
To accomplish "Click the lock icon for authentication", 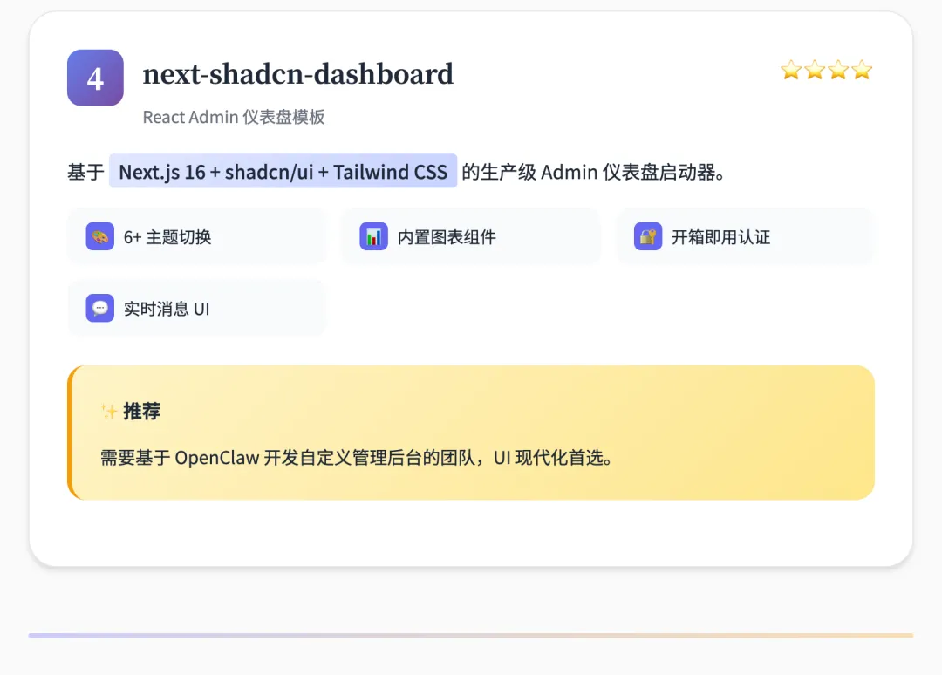I will (x=647, y=236).
